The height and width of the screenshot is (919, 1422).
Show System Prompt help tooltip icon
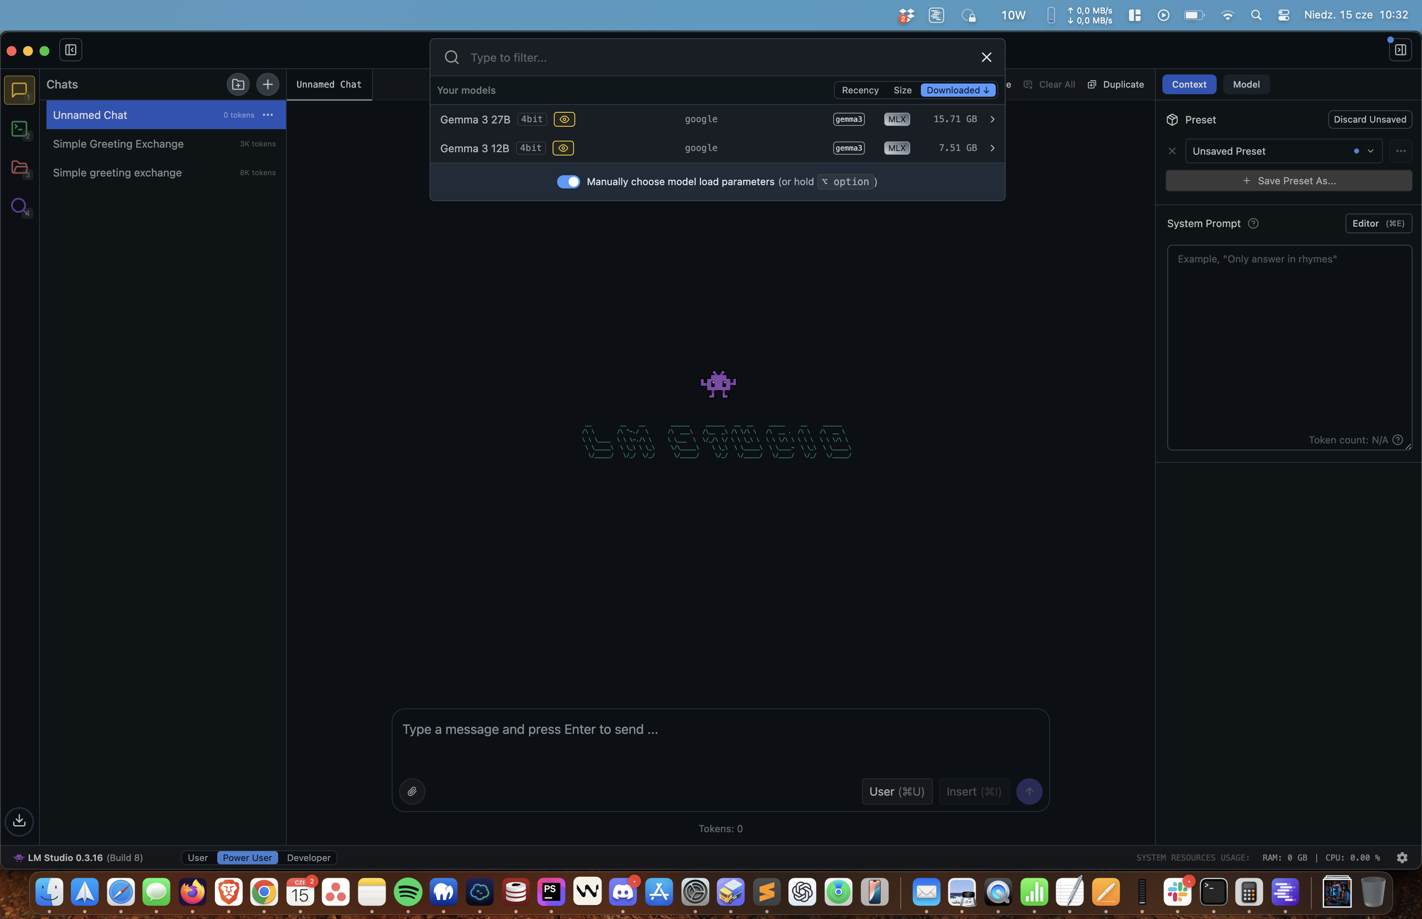(x=1253, y=223)
